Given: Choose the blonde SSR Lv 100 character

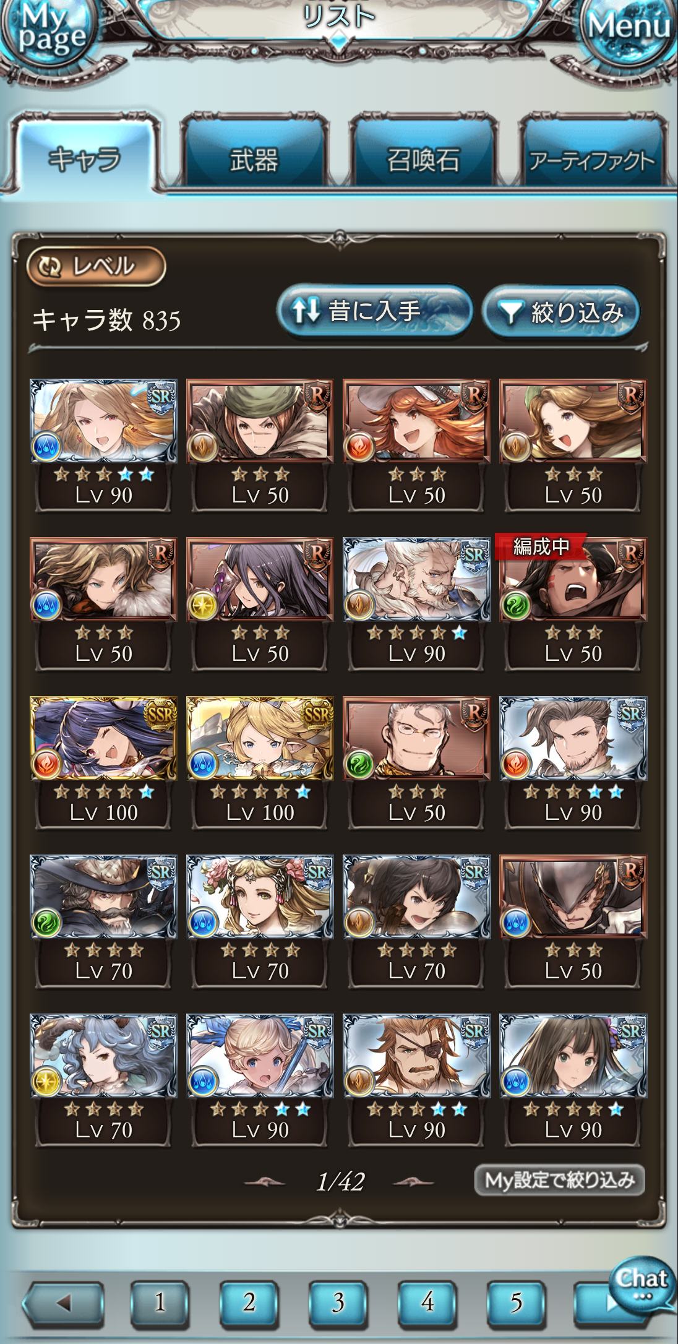Looking at the screenshot, I should click(260, 762).
